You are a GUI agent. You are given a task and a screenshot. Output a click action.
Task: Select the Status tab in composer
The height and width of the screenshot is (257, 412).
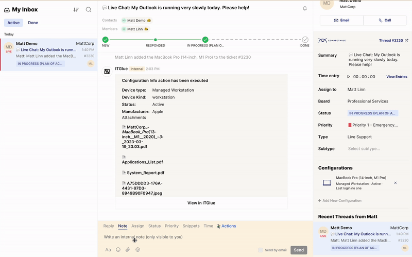coord(154,226)
